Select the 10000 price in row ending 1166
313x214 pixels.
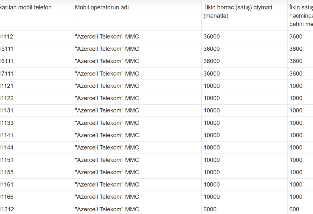pyautogui.click(x=212, y=197)
